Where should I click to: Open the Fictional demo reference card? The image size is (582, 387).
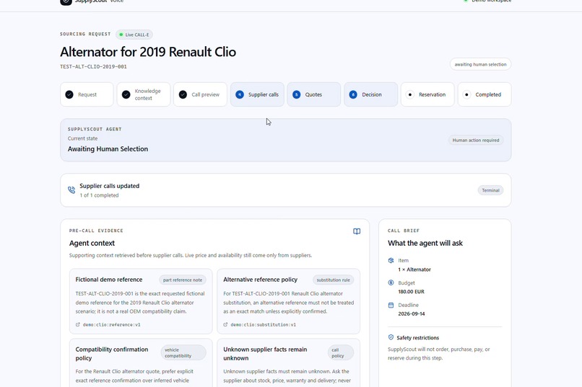pos(141,301)
